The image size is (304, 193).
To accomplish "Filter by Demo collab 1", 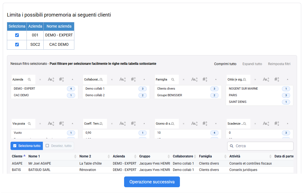I will tap(116, 89).
